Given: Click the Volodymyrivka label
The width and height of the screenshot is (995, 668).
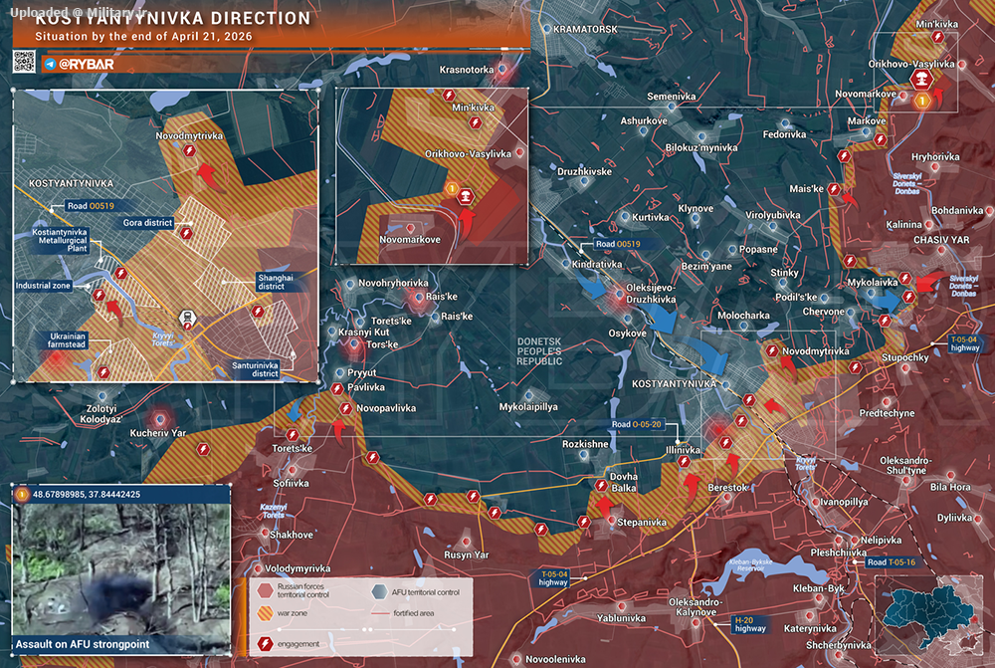Looking at the screenshot, I should click(297, 568).
